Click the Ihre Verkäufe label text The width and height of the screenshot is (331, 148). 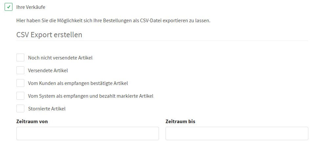(x=31, y=7)
